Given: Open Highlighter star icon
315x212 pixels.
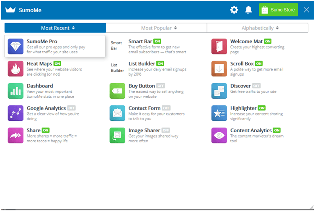Looking at the screenshot, I should [219, 113].
